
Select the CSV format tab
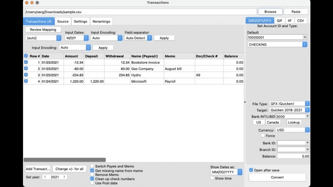pos(300,21)
